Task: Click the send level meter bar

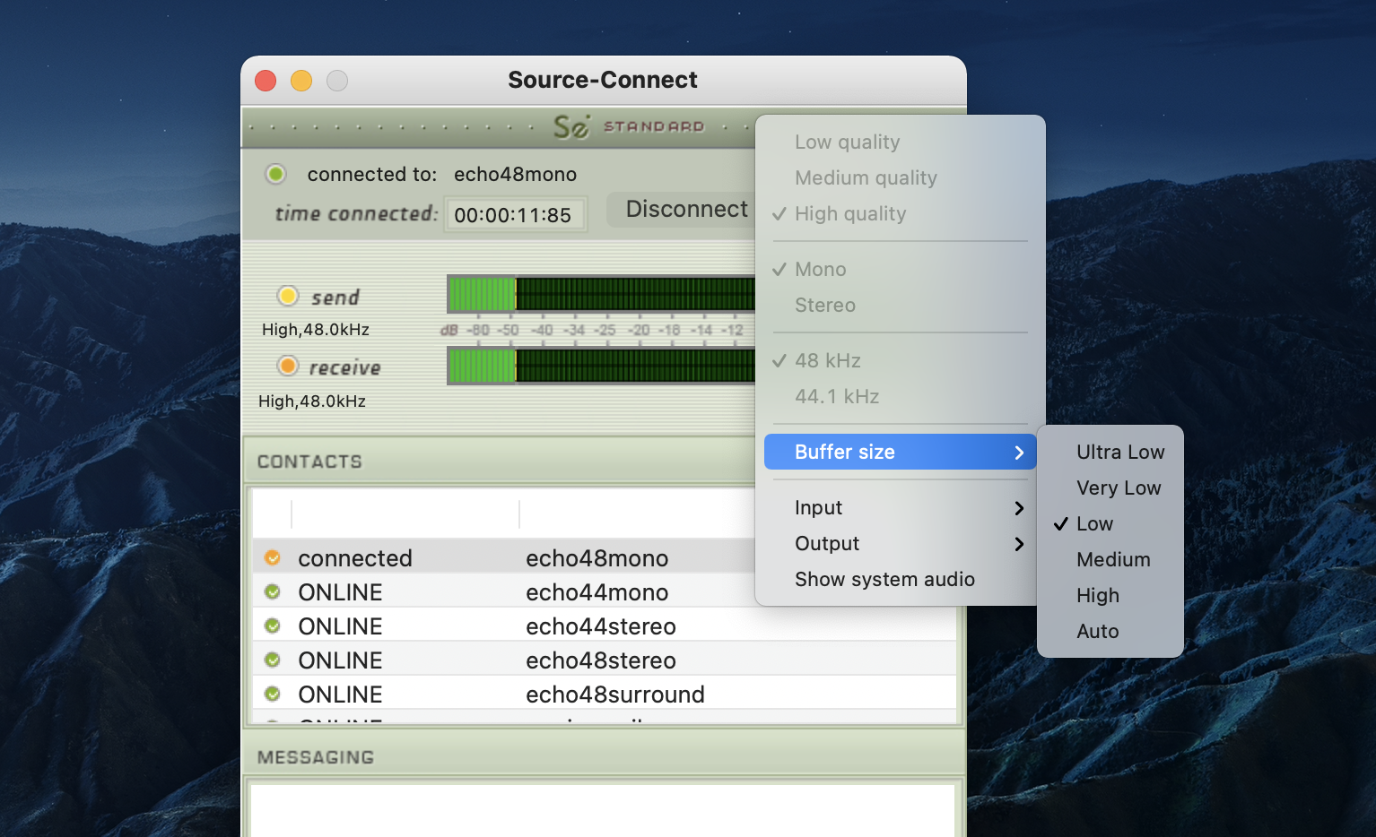Action: 601,294
